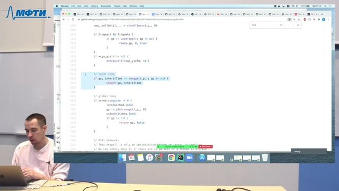The width and height of the screenshot is (339, 191).
Task: Go forward with the browser forward arrow
Action: click(68, 20)
